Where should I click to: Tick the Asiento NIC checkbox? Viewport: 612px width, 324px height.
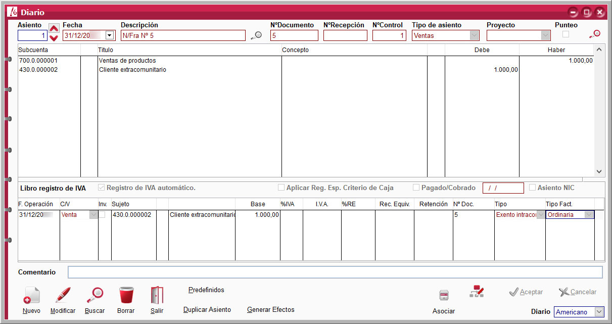533,188
